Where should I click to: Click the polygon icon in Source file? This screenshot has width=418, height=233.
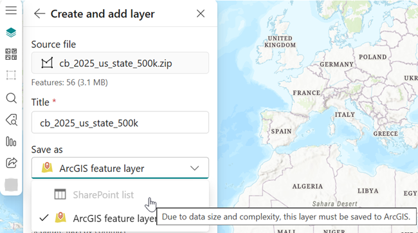(x=47, y=63)
